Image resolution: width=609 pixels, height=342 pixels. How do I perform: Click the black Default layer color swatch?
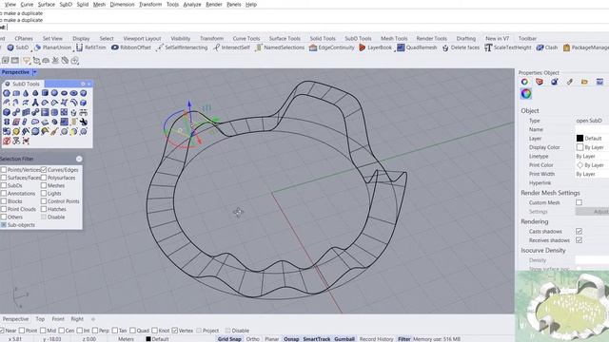pos(580,139)
